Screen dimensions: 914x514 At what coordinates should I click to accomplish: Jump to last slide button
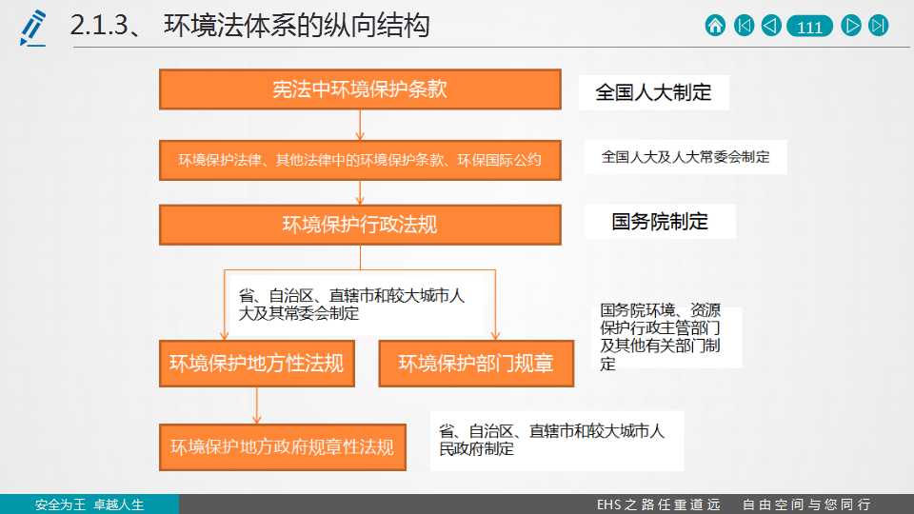879,26
